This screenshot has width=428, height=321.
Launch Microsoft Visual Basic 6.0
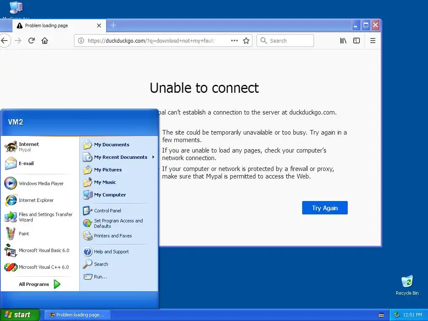40,250
